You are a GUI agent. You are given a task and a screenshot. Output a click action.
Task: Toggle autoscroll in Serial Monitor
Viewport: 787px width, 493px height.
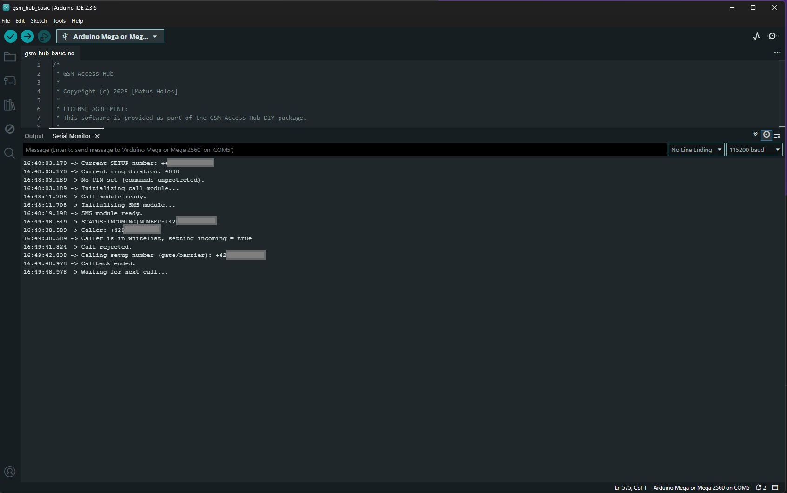click(755, 134)
